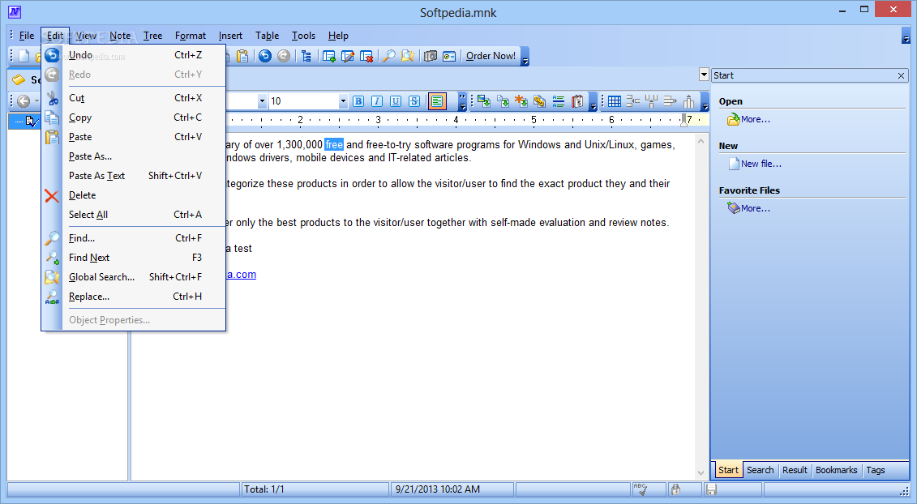Close the Start side pane
The height and width of the screenshot is (504, 917).
click(x=902, y=75)
